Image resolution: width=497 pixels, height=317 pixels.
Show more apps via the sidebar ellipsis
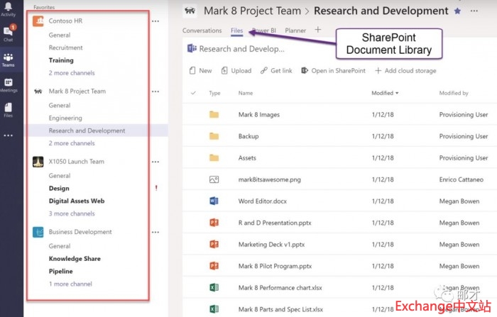(x=8, y=135)
